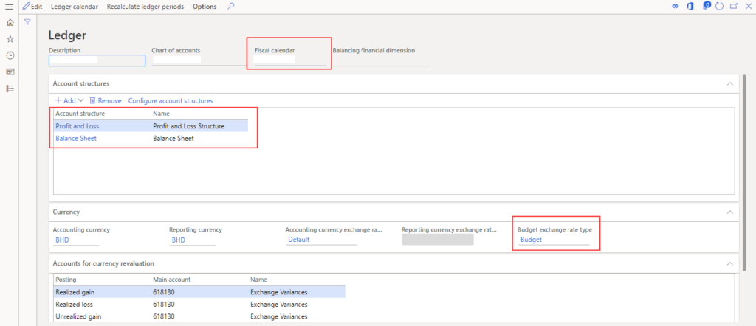Image resolution: width=756 pixels, height=326 pixels.
Task: Collapse the Currency section
Action: [730, 212]
